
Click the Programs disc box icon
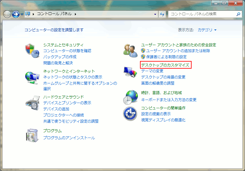point(32,135)
